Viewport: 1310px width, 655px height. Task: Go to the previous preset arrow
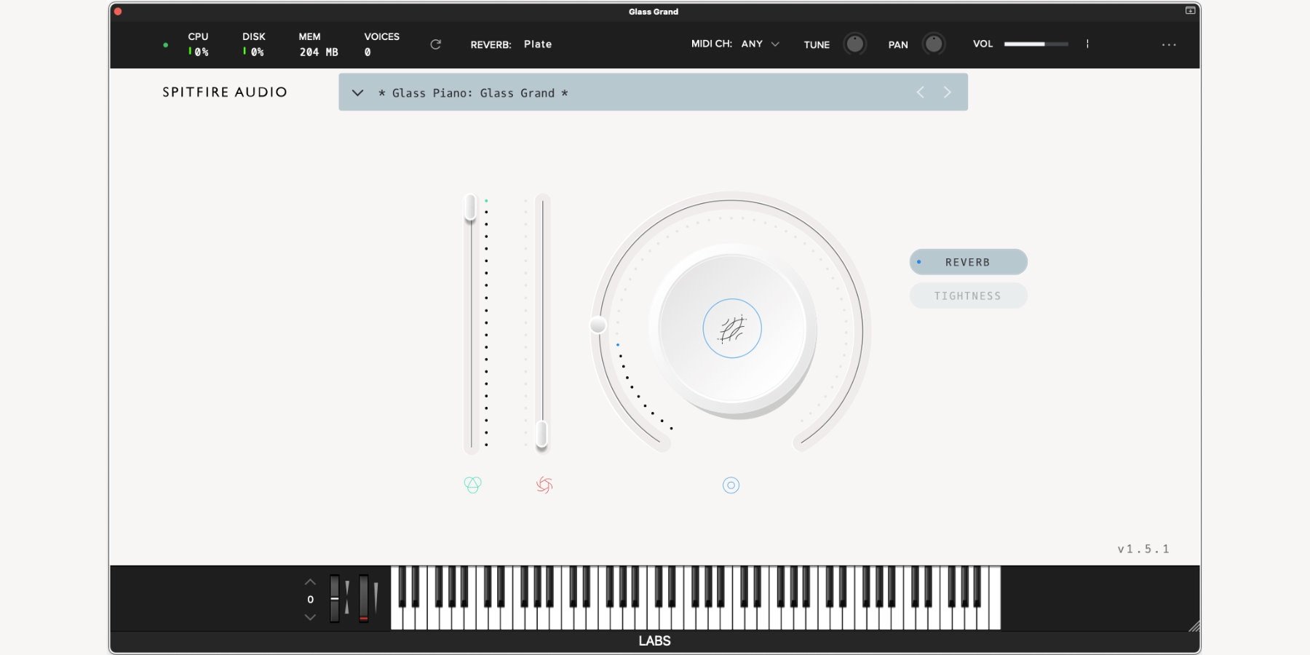pyautogui.click(x=920, y=92)
